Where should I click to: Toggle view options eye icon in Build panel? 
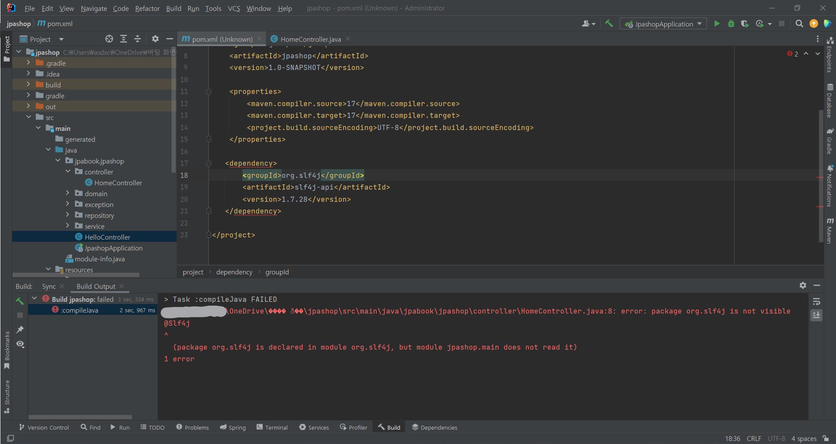tap(20, 344)
